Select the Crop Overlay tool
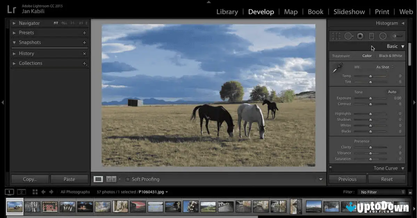The width and height of the screenshot is (417, 218). click(336, 36)
